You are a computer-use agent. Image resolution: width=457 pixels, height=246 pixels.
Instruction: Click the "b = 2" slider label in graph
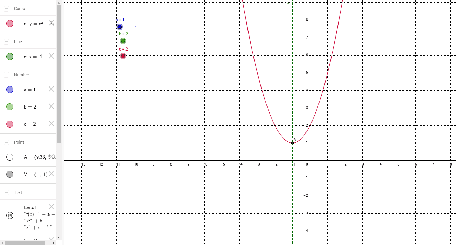pyautogui.click(x=123, y=34)
